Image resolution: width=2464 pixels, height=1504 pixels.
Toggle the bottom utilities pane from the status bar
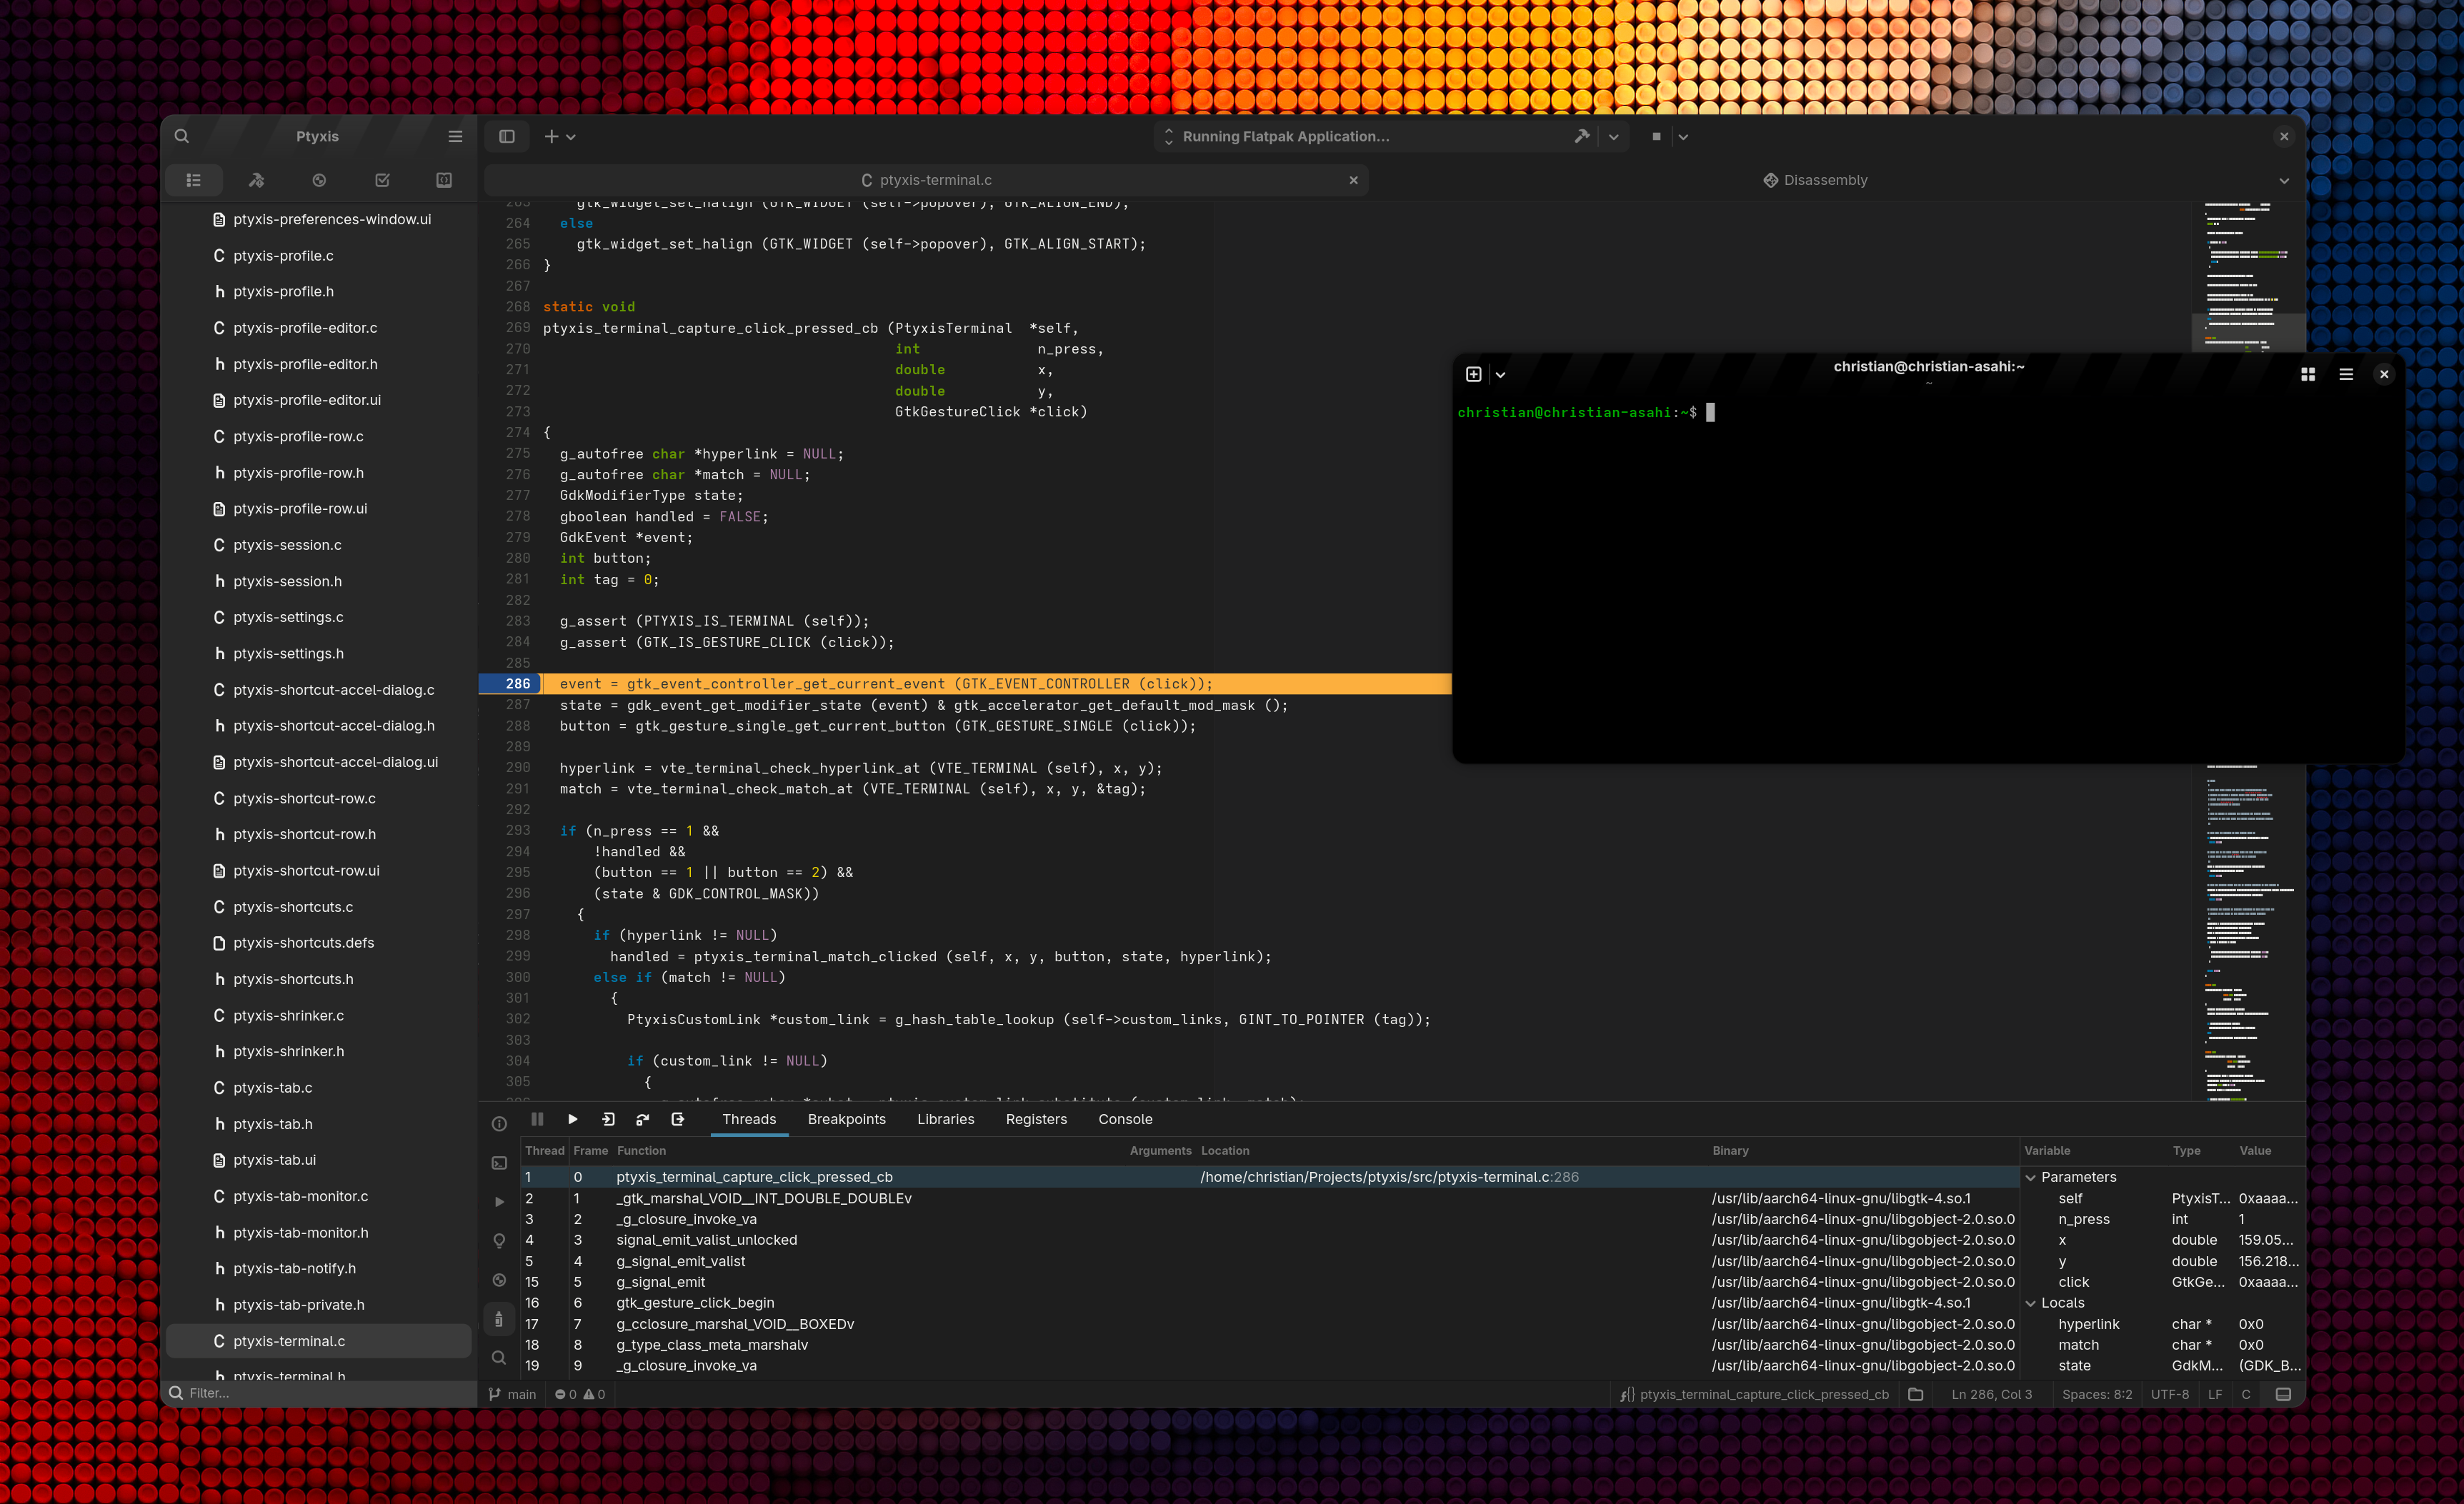pyautogui.click(x=2285, y=1393)
